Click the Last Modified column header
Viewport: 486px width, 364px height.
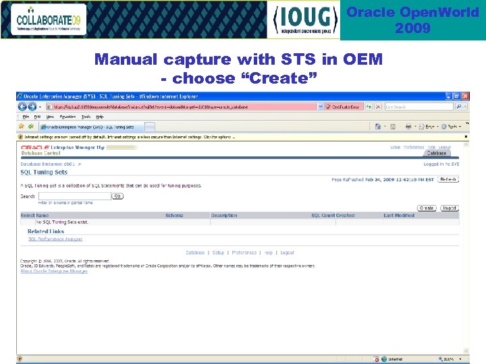coord(399,216)
